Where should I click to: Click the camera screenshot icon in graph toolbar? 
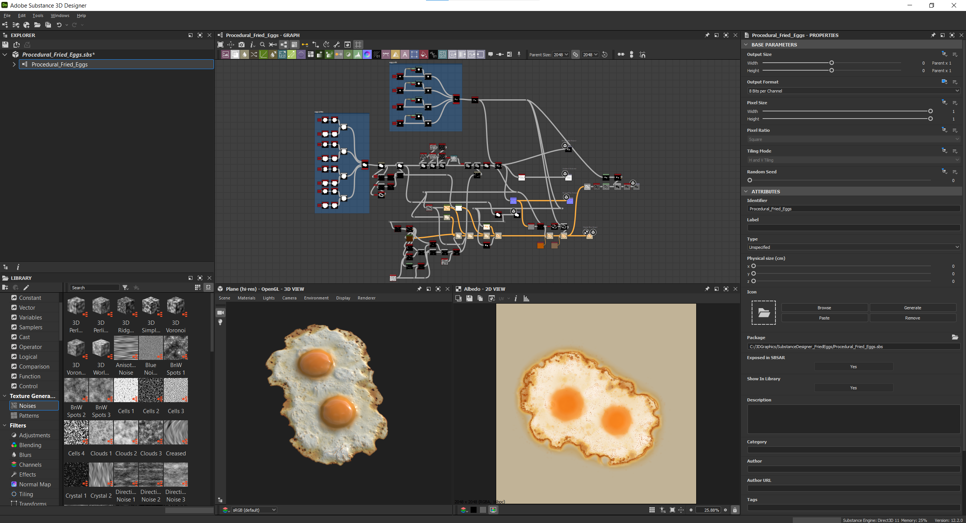click(x=241, y=45)
